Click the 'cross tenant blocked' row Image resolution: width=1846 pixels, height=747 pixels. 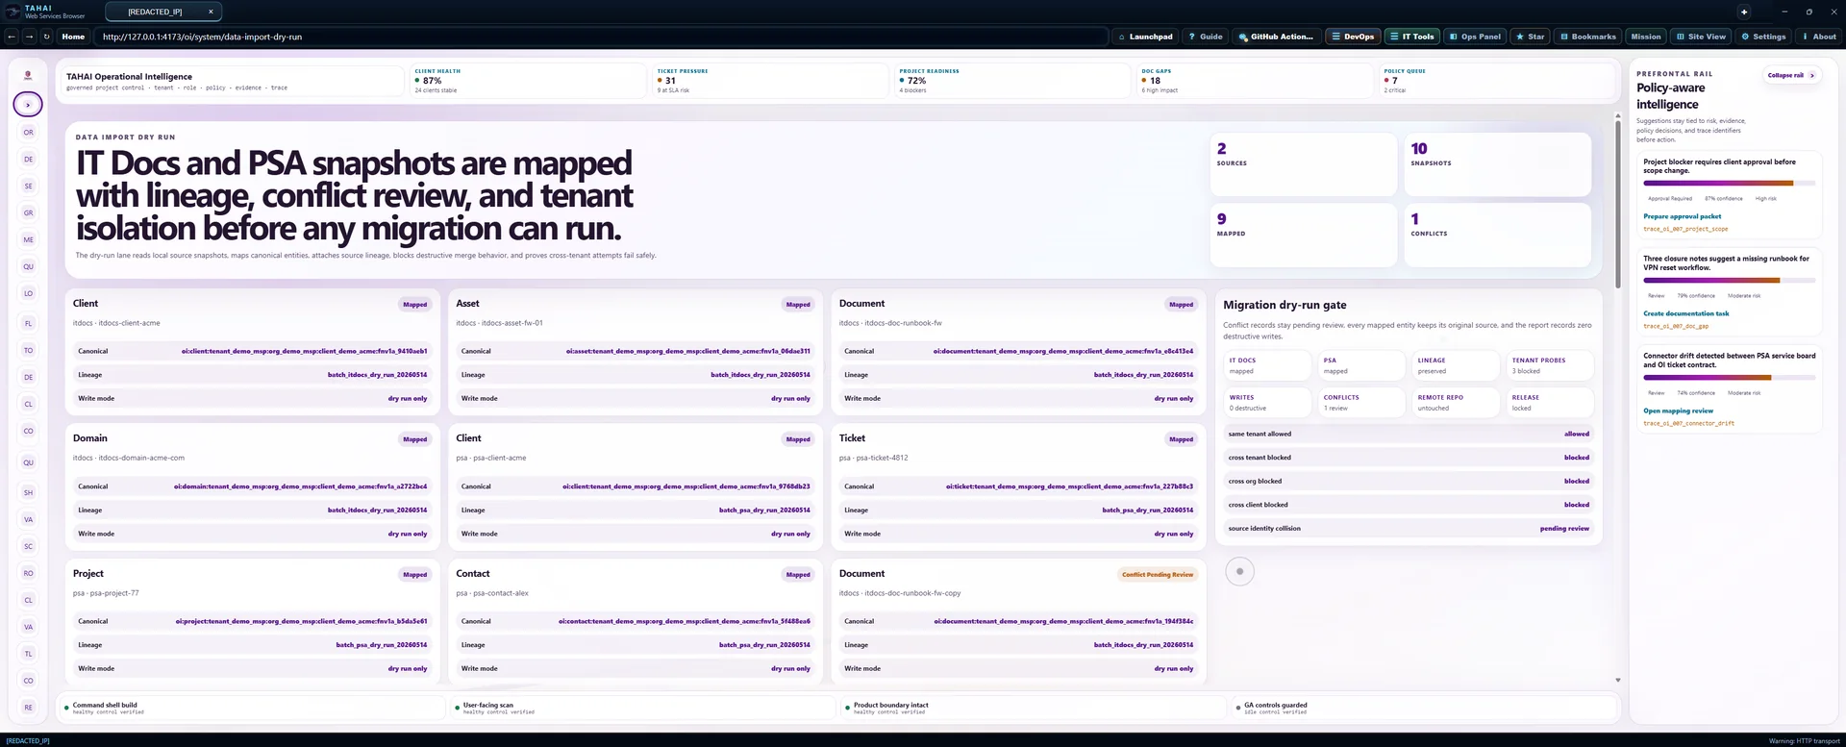coord(1409,458)
